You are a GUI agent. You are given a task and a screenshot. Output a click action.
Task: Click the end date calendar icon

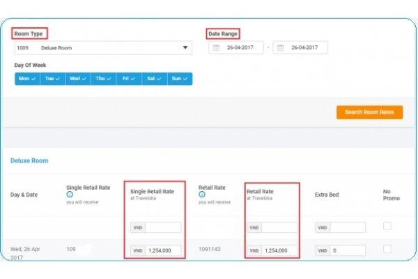[280, 48]
